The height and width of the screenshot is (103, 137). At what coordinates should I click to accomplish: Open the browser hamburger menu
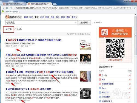134,8
